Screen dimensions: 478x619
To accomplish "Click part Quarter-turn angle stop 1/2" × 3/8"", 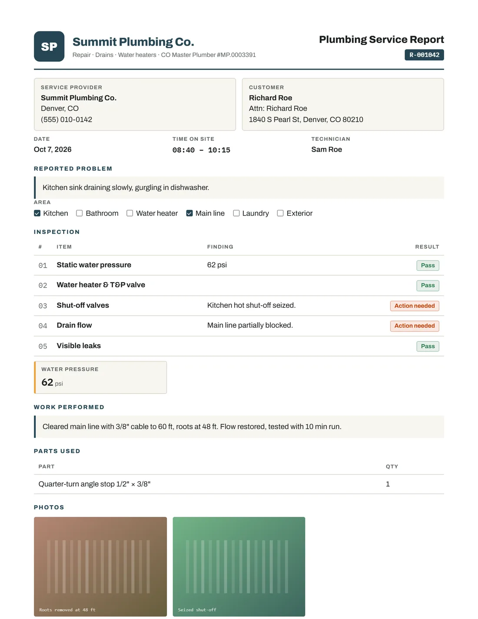I will pyautogui.click(x=94, y=484).
